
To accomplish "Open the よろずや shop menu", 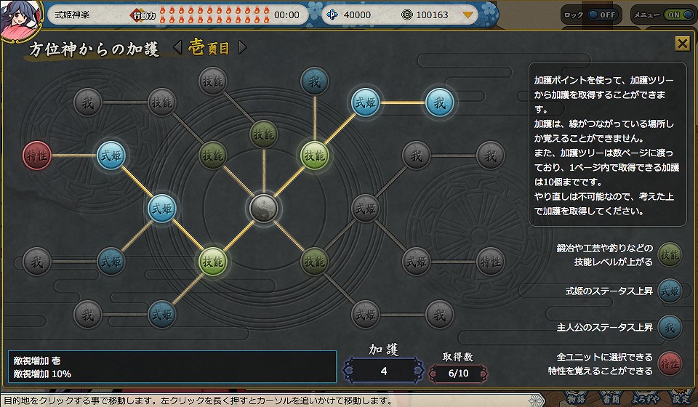I will click(648, 399).
